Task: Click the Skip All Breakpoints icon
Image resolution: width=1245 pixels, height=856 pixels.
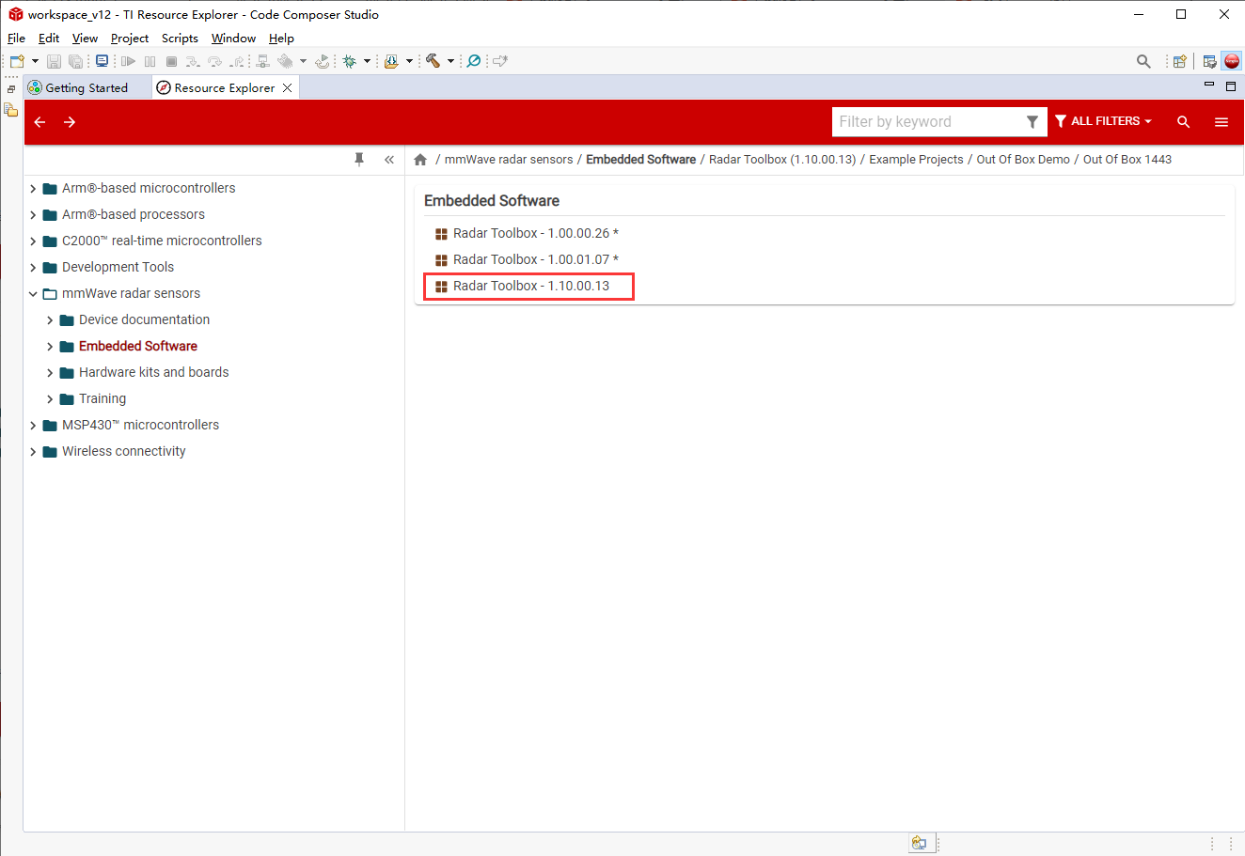Action: pyautogui.click(x=474, y=61)
